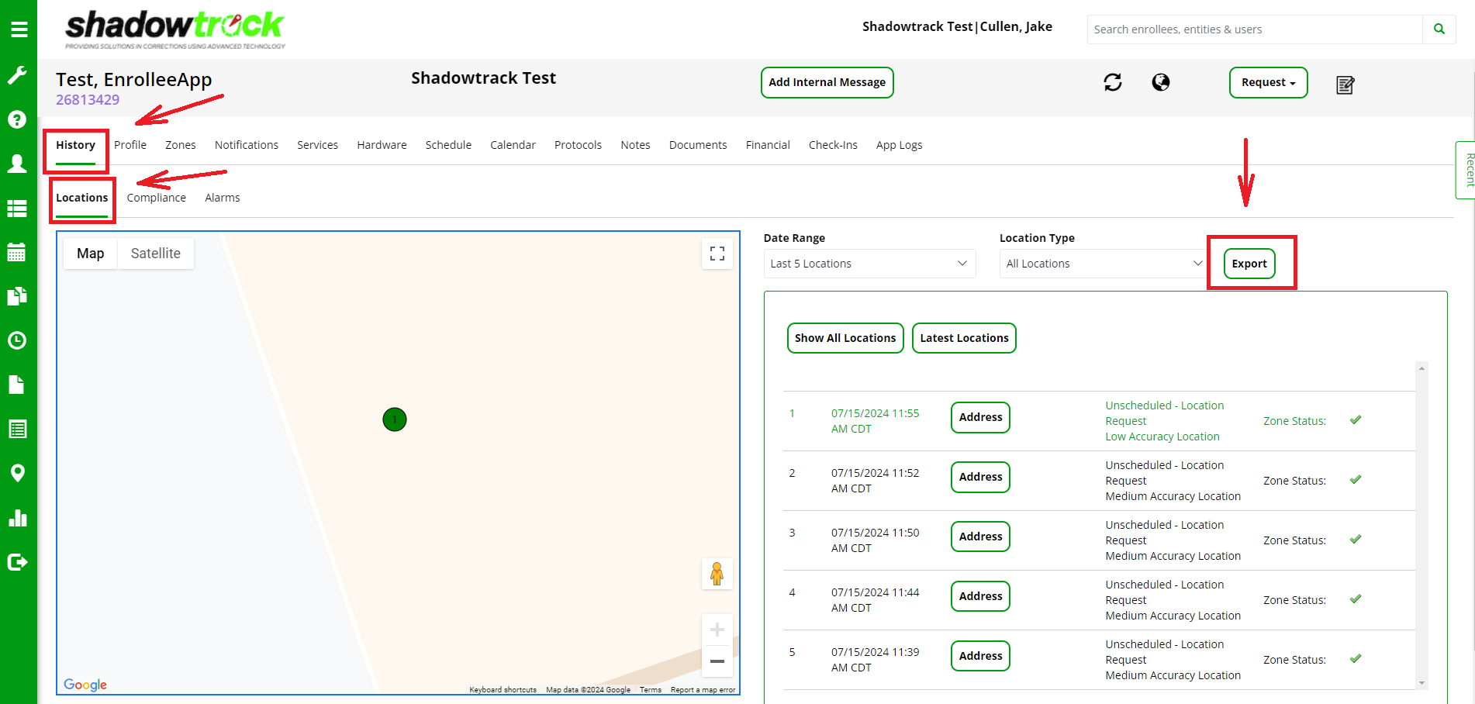Open the Hardware tab
The image size is (1475, 704).
382,145
